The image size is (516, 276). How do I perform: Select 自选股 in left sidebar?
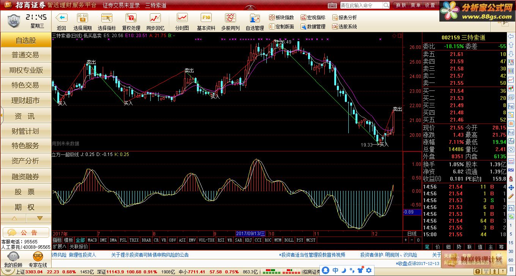(26, 41)
